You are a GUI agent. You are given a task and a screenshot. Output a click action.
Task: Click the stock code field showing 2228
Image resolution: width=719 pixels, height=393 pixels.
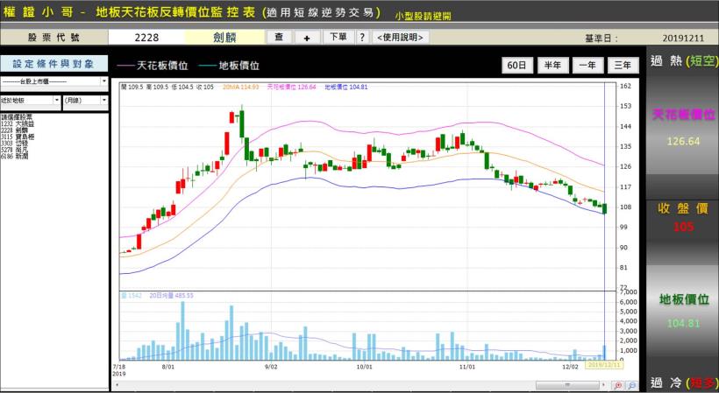[x=146, y=38]
